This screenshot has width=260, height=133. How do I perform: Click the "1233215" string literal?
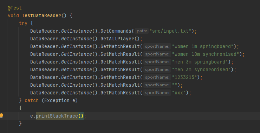[x=184, y=77]
